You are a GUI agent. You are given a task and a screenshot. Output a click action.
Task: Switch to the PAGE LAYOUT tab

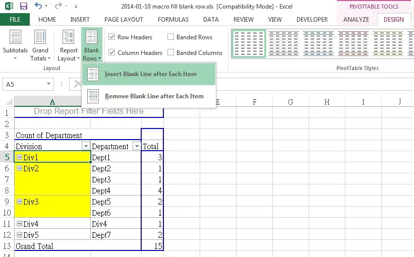pyautogui.click(x=124, y=20)
